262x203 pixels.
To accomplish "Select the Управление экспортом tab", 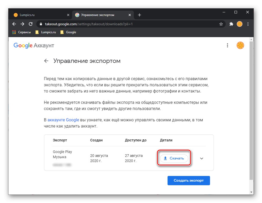I will tap(103, 15).
